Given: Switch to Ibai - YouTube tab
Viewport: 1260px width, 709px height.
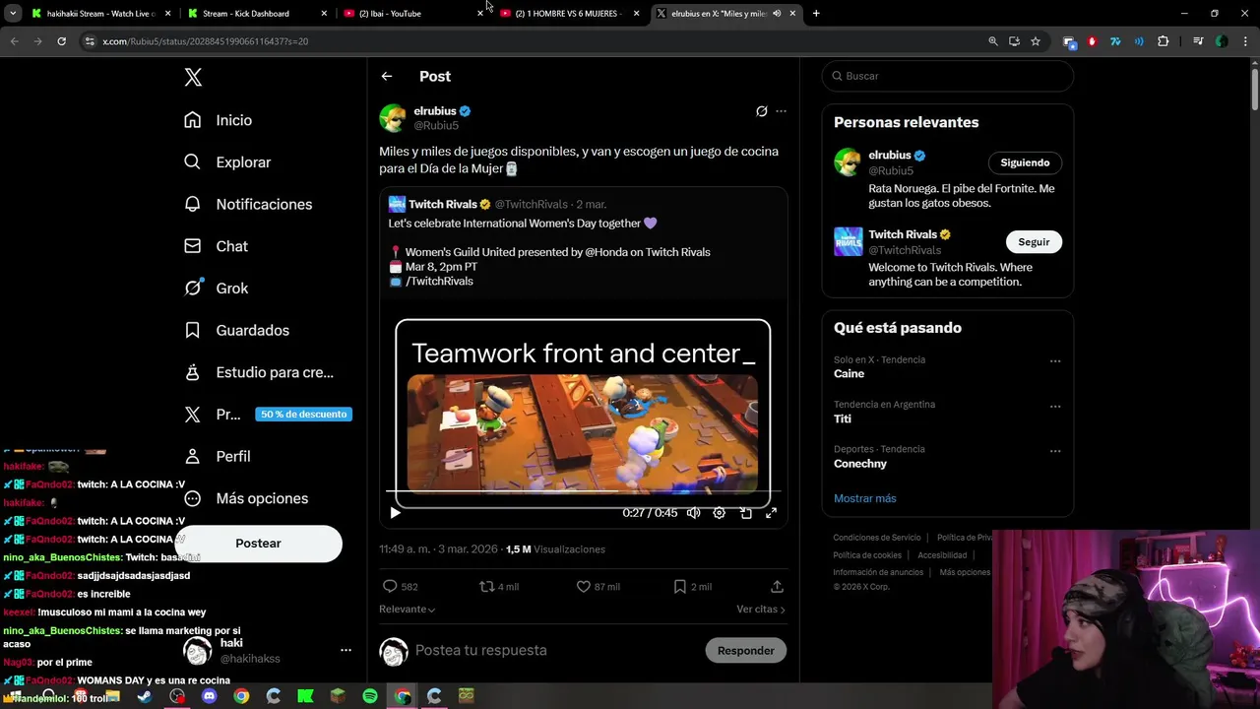Looking at the screenshot, I should pos(413,14).
